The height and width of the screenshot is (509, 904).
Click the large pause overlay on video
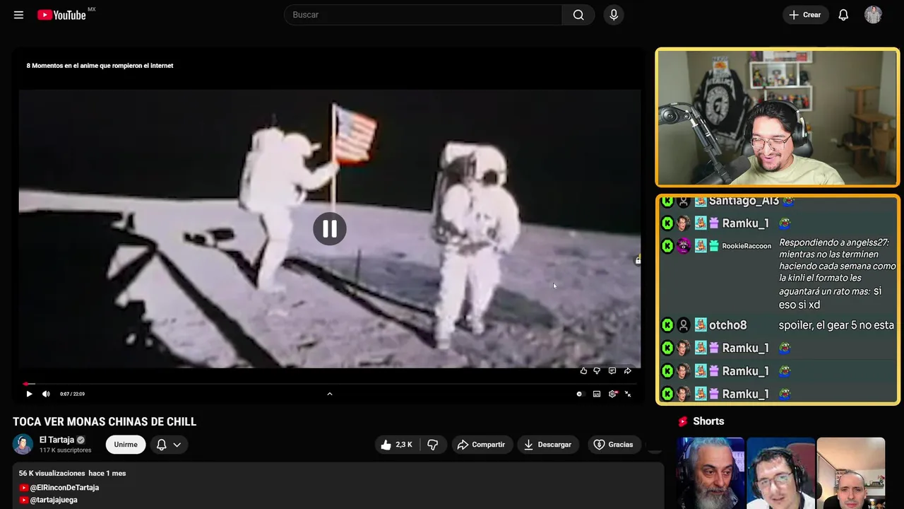pyautogui.click(x=330, y=229)
